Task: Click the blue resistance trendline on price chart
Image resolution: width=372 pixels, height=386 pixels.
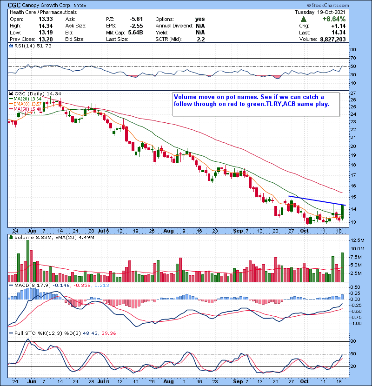Action: (x=317, y=200)
